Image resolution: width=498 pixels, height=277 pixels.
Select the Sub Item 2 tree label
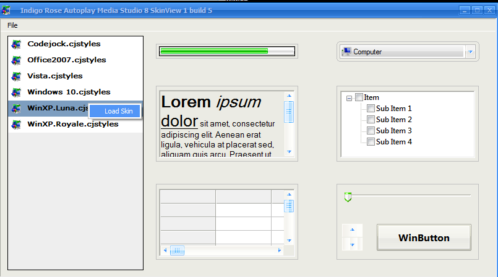[x=394, y=120]
